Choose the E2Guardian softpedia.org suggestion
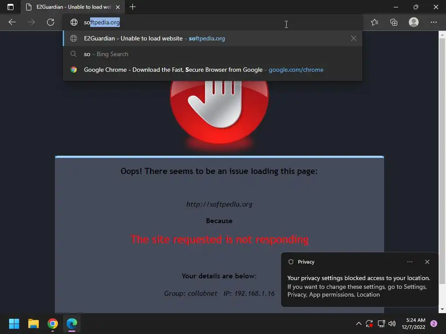This screenshot has height=334, width=446. [x=213, y=38]
